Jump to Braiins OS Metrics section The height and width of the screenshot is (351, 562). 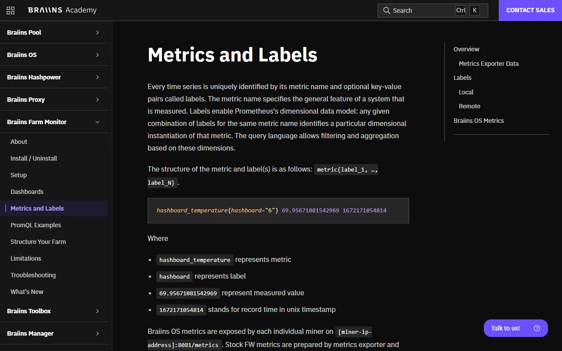[479, 121]
